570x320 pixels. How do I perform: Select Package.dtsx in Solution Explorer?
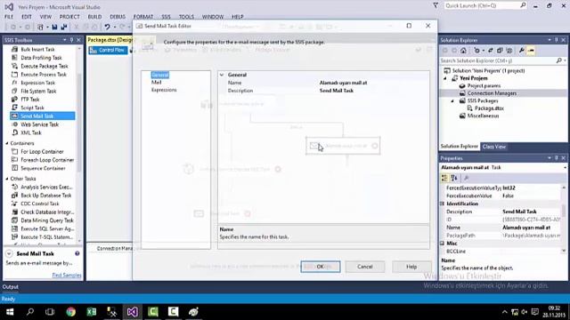[x=489, y=108]
